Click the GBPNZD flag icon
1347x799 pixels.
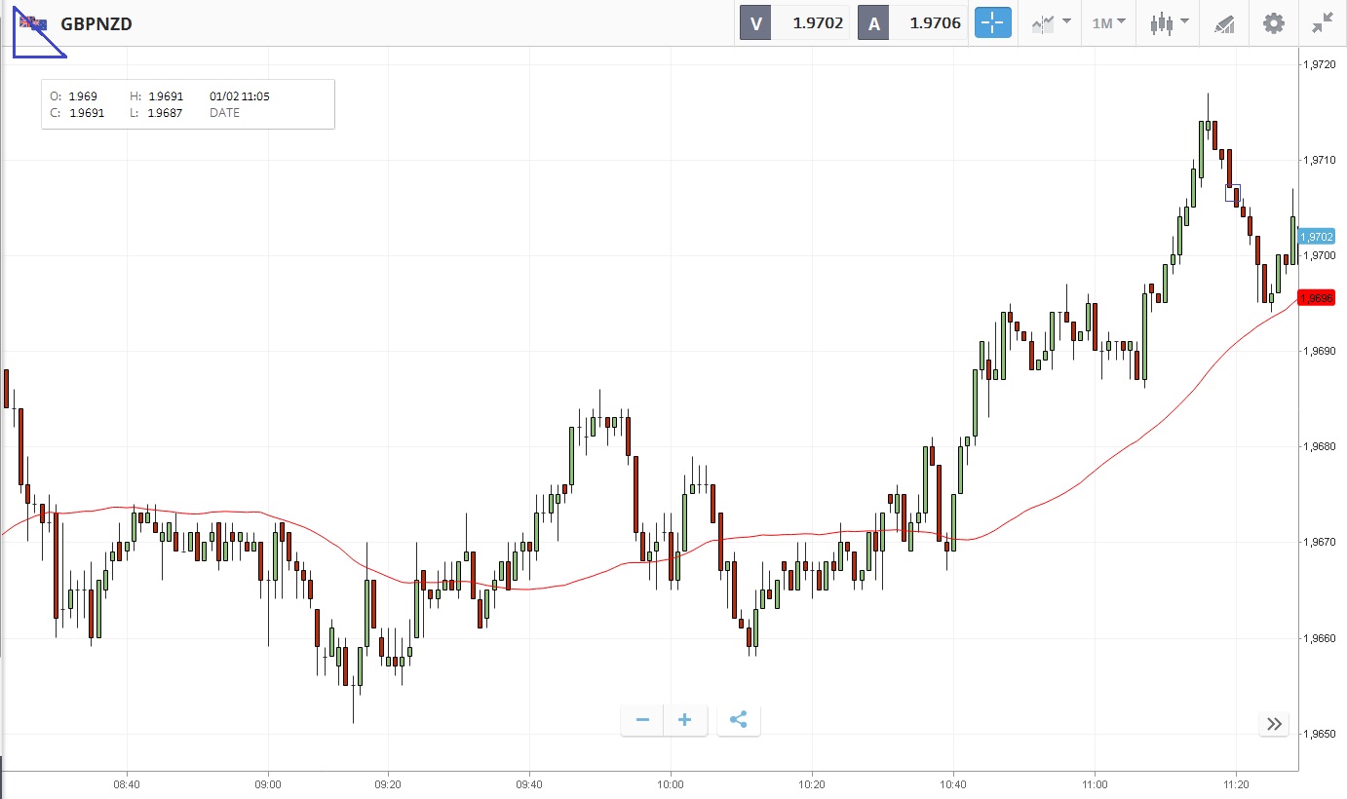click(33, 23)
